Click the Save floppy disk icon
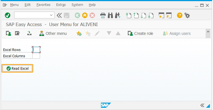Screen dimensions: 213x110 pos(66,16)
